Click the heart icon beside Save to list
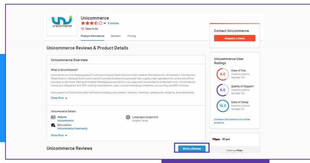This screenshot has height=163, width=310. click(x=82, y=29)
